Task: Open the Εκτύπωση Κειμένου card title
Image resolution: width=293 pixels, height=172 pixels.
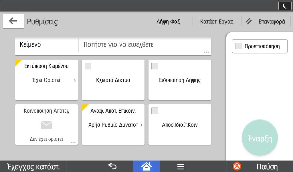Action: [47, 66]
